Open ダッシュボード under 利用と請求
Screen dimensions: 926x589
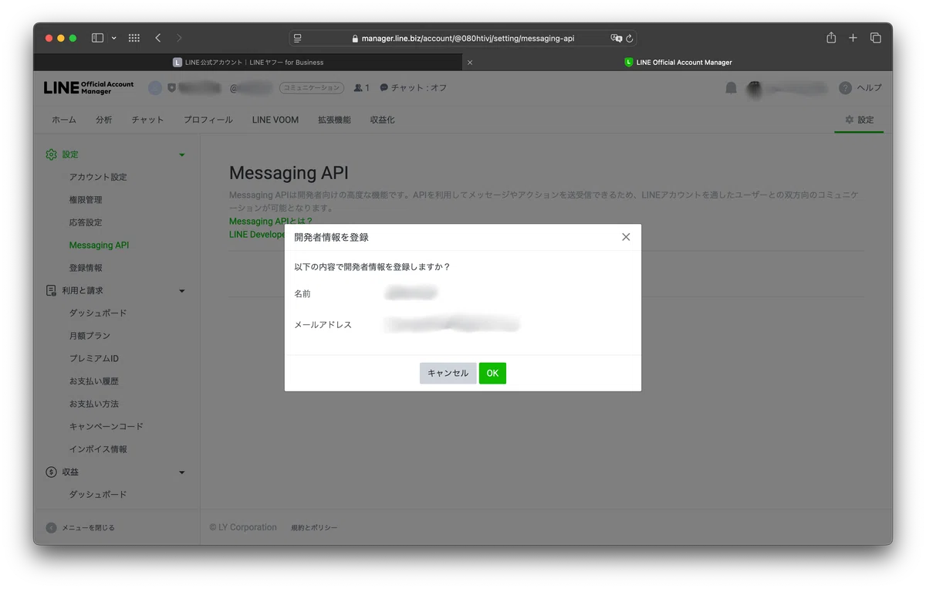click(98, 313)
